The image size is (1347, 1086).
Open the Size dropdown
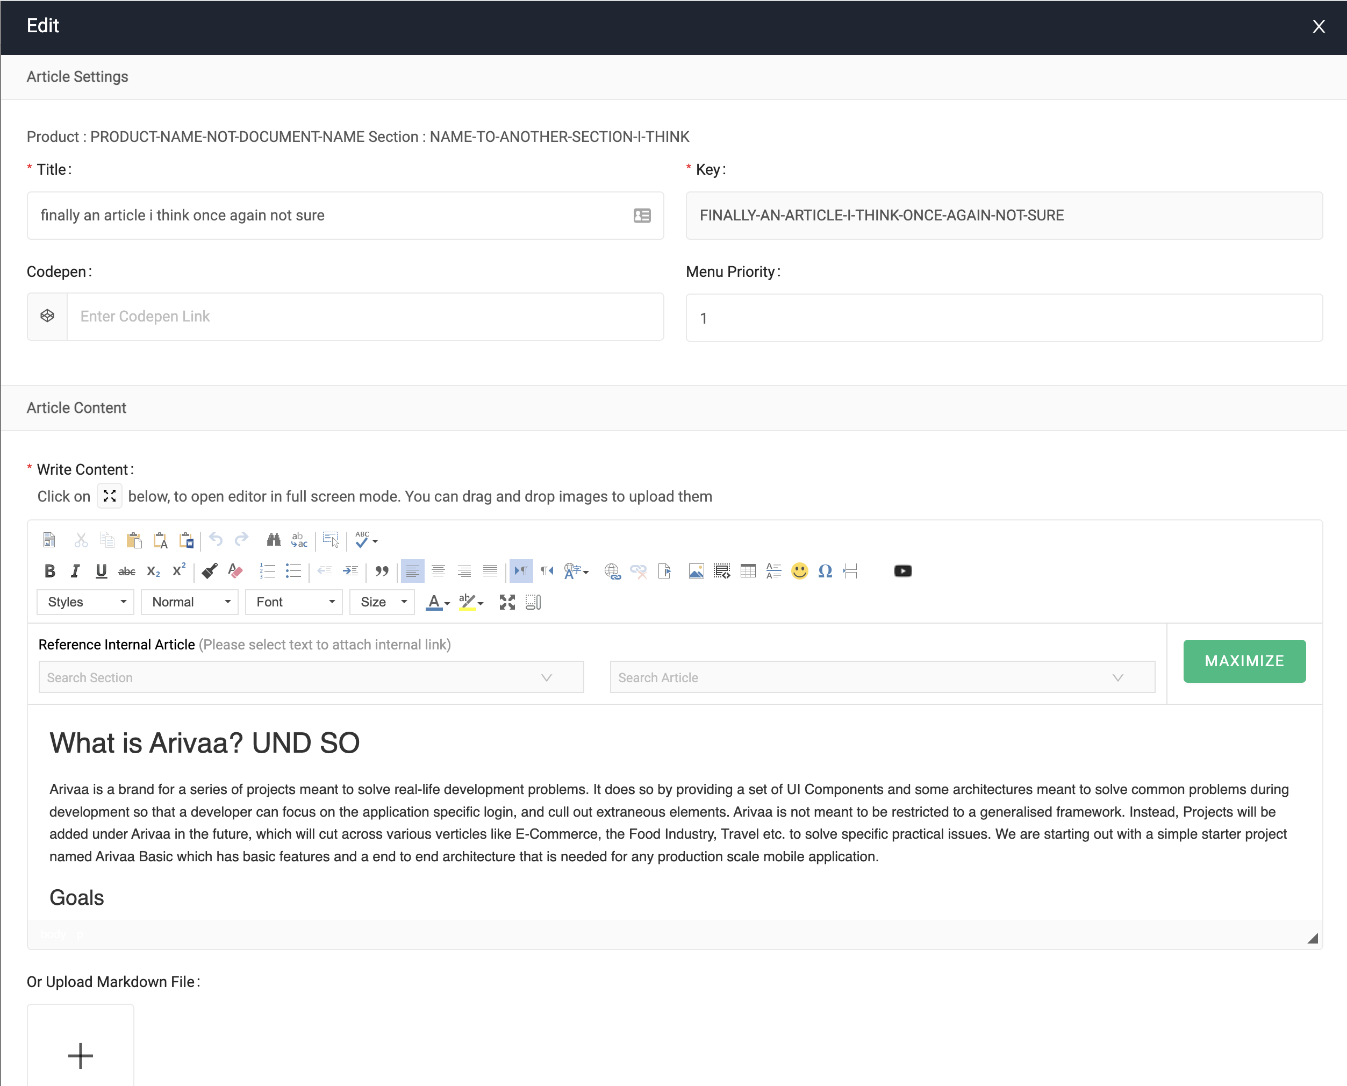point(382,602)
